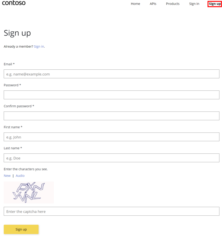Click the Already a member text

(x=18, y=46)
